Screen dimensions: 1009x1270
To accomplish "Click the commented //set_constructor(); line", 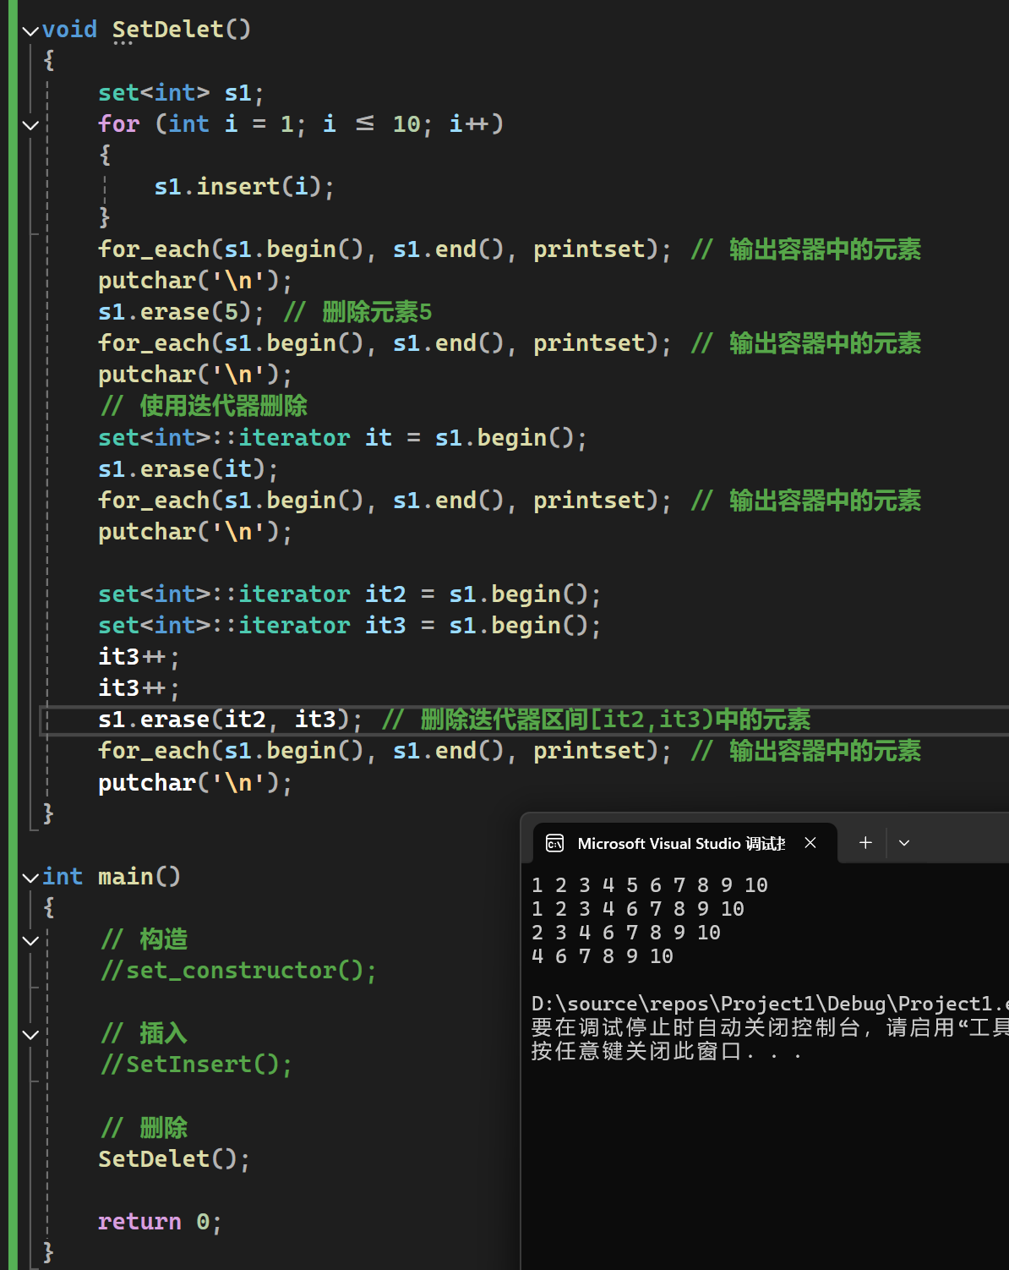I will (x=238, y=971).
